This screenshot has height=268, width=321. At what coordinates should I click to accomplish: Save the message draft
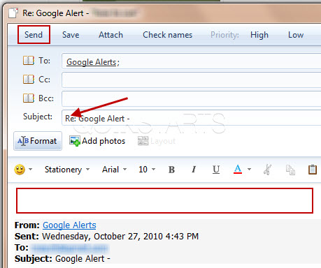71,35
